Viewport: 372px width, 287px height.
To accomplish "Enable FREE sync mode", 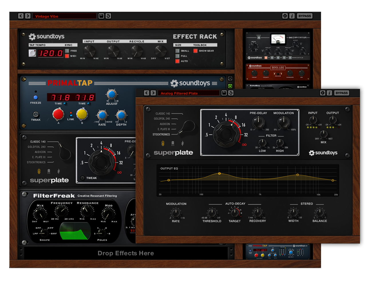I will [x=67, y=51].
